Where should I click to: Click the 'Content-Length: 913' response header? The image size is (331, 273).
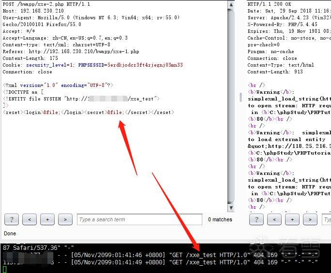(x=275, y=72)
